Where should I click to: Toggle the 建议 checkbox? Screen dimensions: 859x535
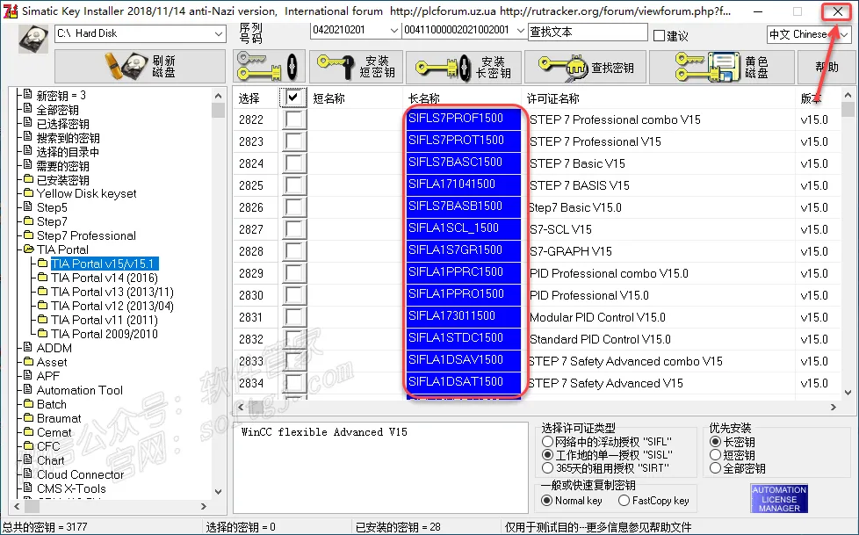tap(659, 36)
